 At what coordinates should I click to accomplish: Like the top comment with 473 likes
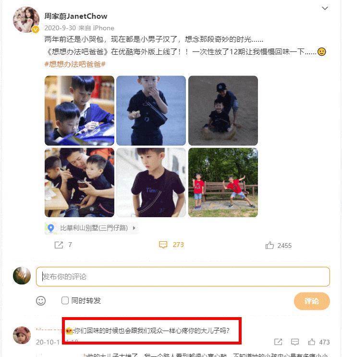[312, 342]
